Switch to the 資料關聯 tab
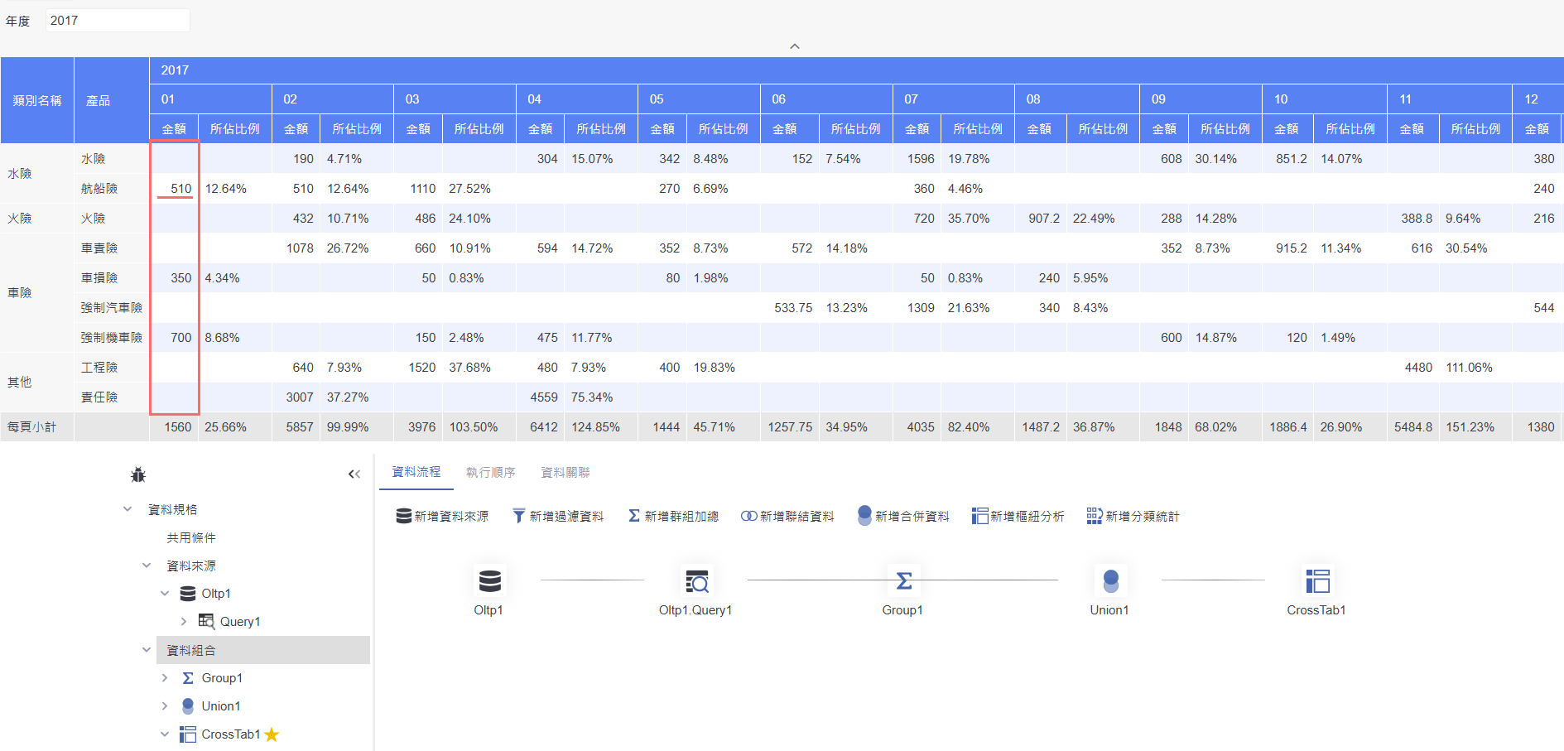This screenshot has height=751, width=1564. 565,472
